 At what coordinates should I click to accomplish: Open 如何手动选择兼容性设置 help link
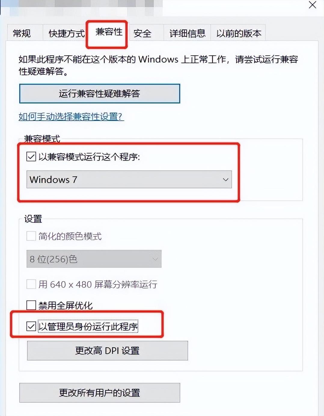[x=71, y=116]
